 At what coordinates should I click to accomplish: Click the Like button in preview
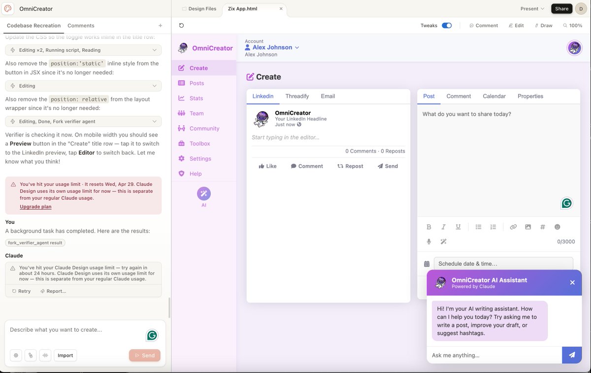[267, 166]
